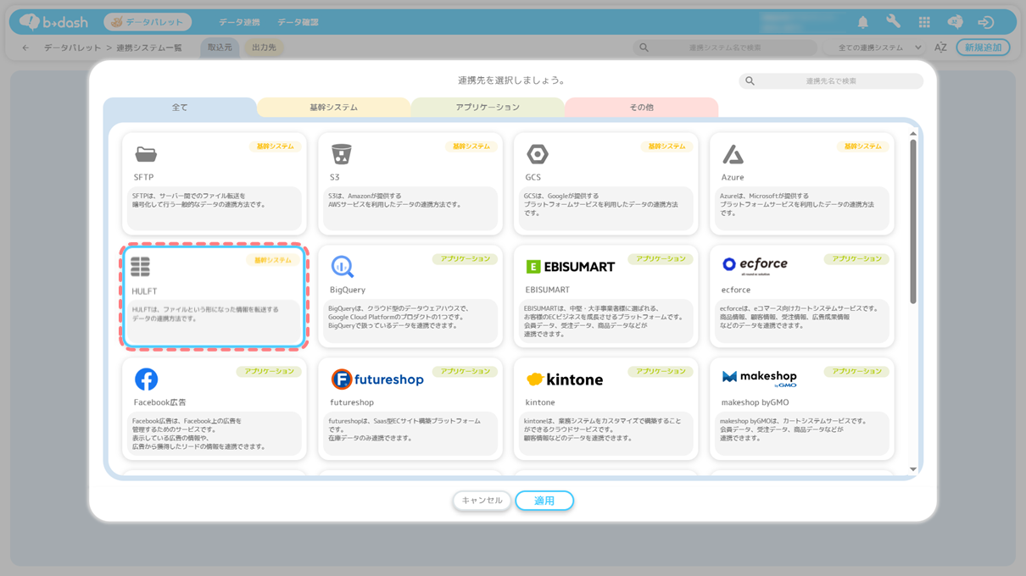Go back using the left arrow icon
1026x576 pixels.
[x=25, y=47]
